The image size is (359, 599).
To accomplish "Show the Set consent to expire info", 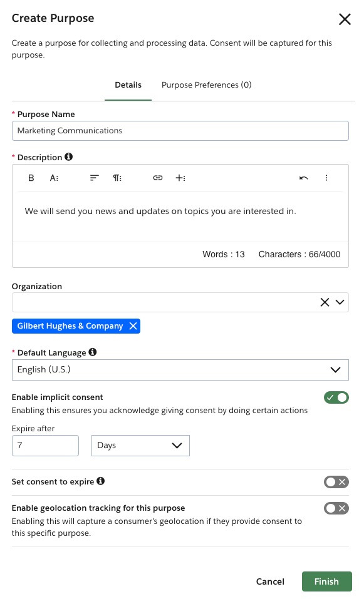I will 100,481.
